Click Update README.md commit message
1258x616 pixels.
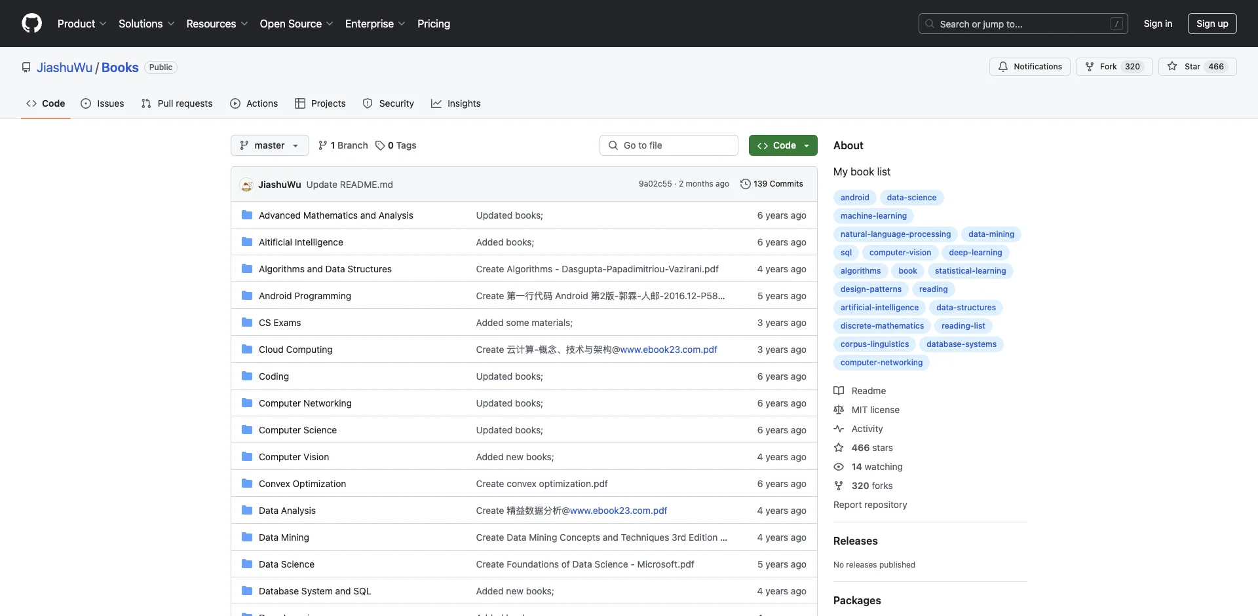coord(349,185)
